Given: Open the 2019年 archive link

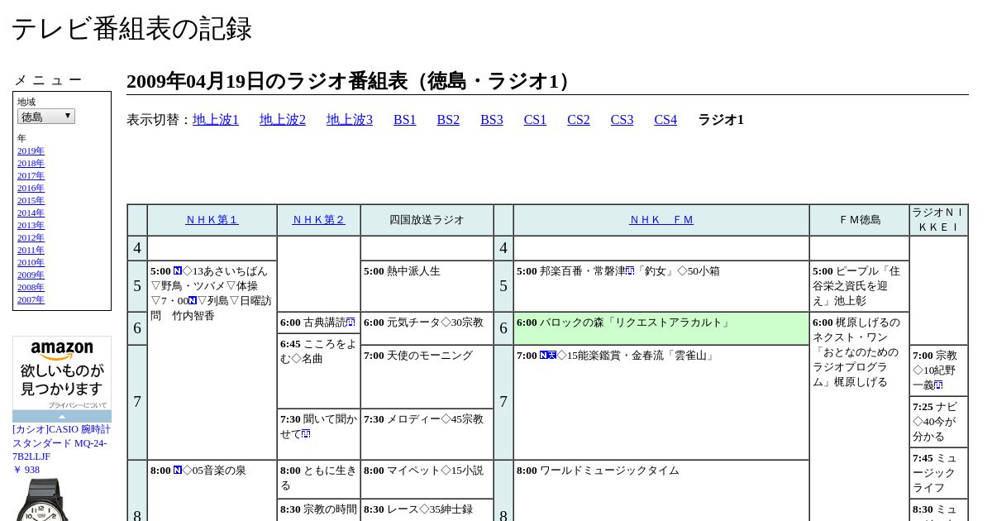Looking at the screenshot, I should point(31,151).
